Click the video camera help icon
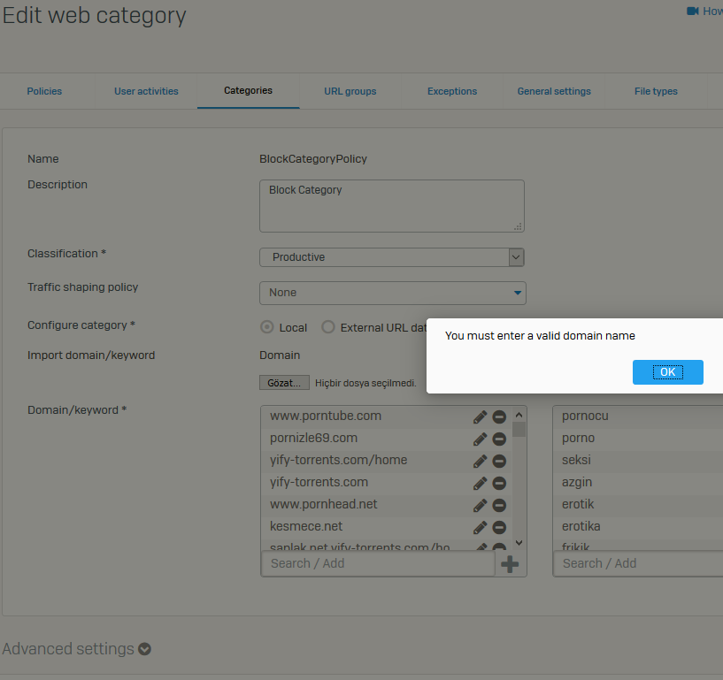Viewport: 723px width, 680px height. click(693, 11)
